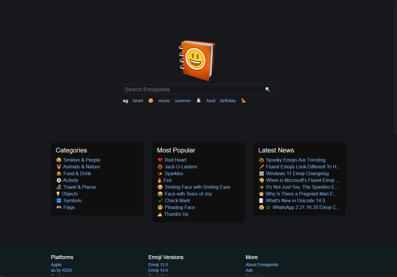
Task: Click the tears of joy emoji icon
Action: [x=160, y=194]
